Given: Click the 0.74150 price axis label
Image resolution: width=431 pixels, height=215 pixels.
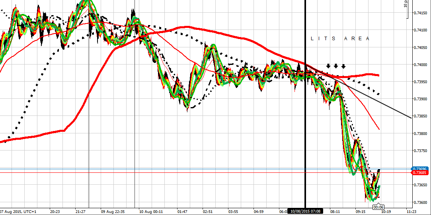Looking at the screenshot, I should point(420,13).
